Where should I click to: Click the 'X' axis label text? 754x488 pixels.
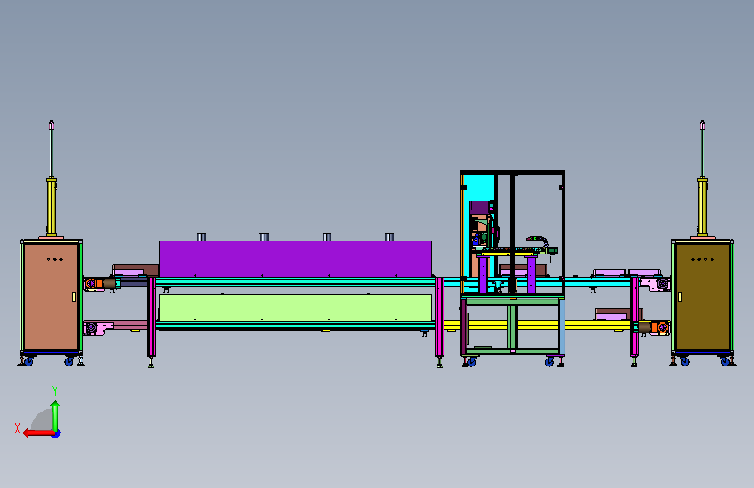tap(17, 428)
